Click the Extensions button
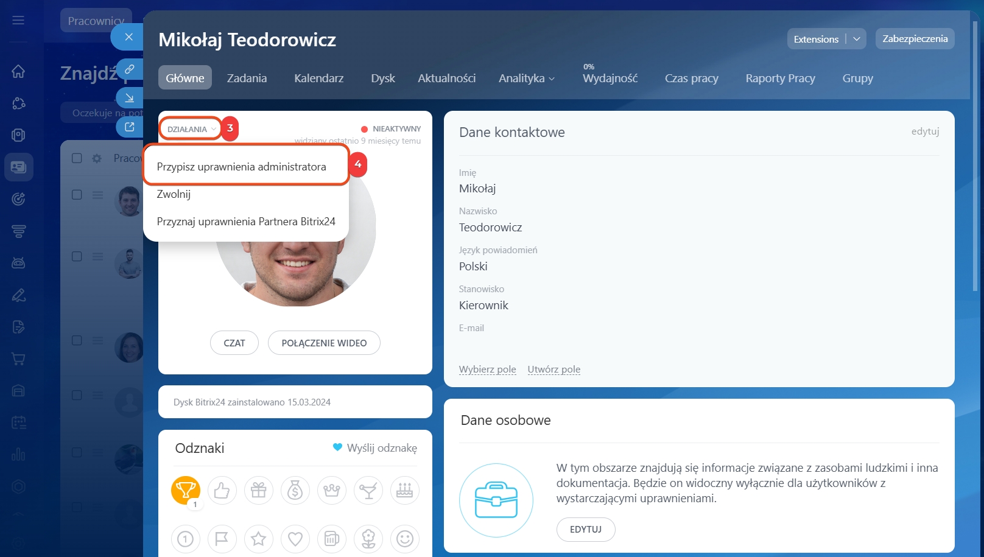984x557 pixels. [x=816, y=39]
